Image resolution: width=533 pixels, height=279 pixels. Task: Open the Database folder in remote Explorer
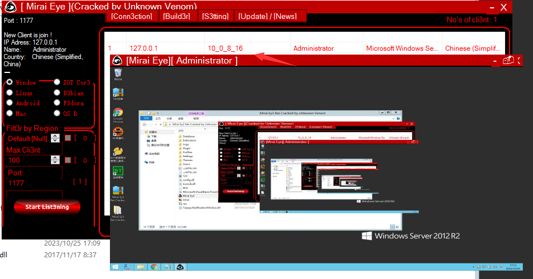pos(186,136)
